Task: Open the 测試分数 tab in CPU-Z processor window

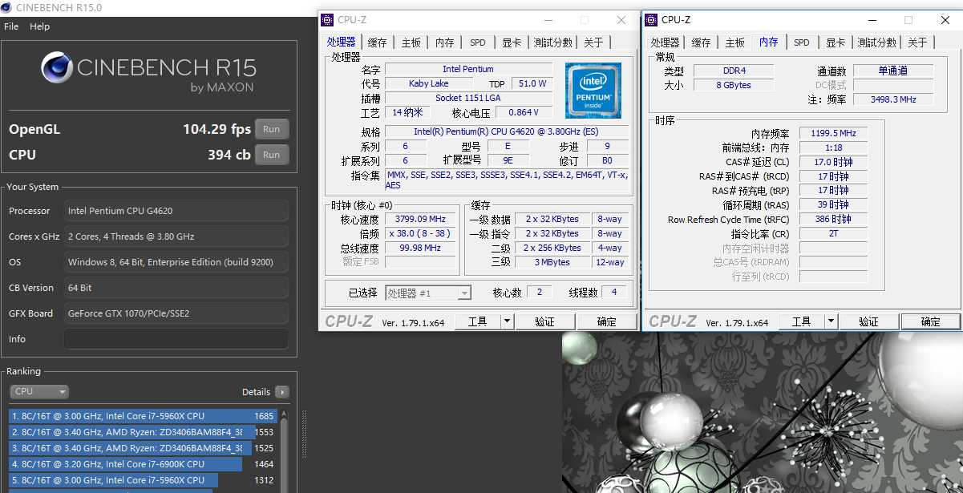Action: pos(552,42)
